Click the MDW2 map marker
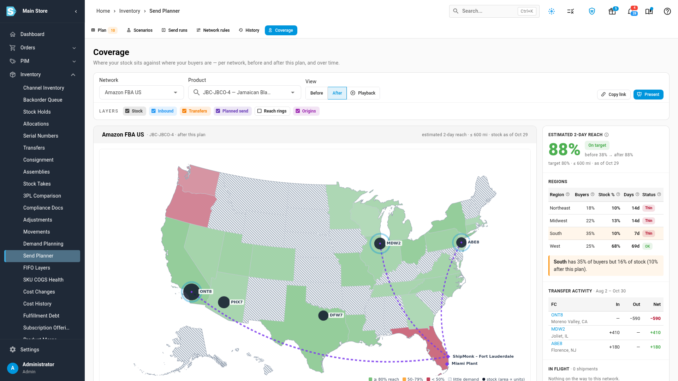Viewport: 678px width, 381px height. coord(380,243)
